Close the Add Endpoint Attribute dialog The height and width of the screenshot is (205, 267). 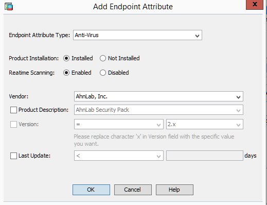255,5
